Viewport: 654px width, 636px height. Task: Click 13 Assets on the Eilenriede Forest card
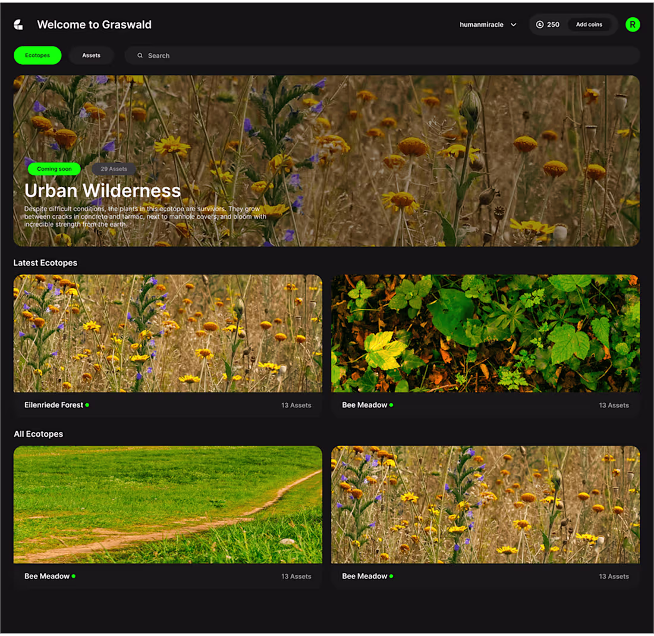coord(296,405)
